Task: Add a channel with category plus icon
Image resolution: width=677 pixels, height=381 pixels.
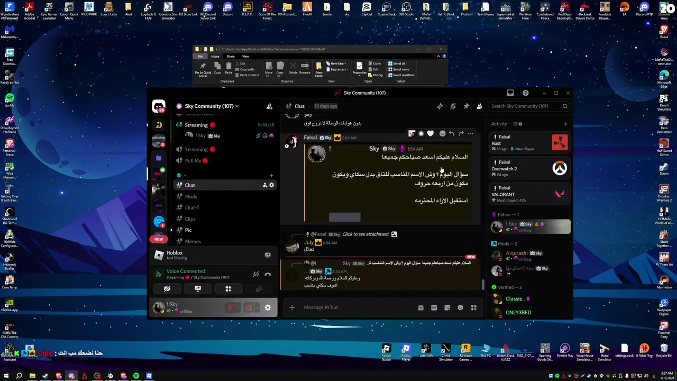Action: coord(271,175)
